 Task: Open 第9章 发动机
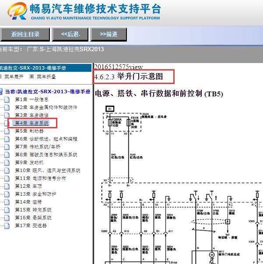tap(29, 162)
